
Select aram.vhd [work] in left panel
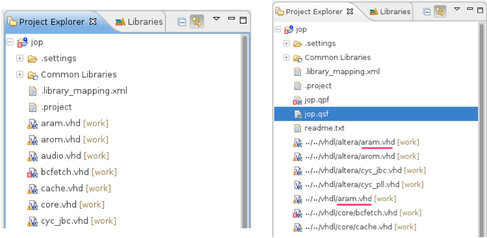click(x=75, y=124)
